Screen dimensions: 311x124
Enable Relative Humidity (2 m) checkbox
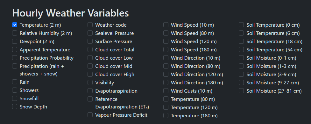14,33
